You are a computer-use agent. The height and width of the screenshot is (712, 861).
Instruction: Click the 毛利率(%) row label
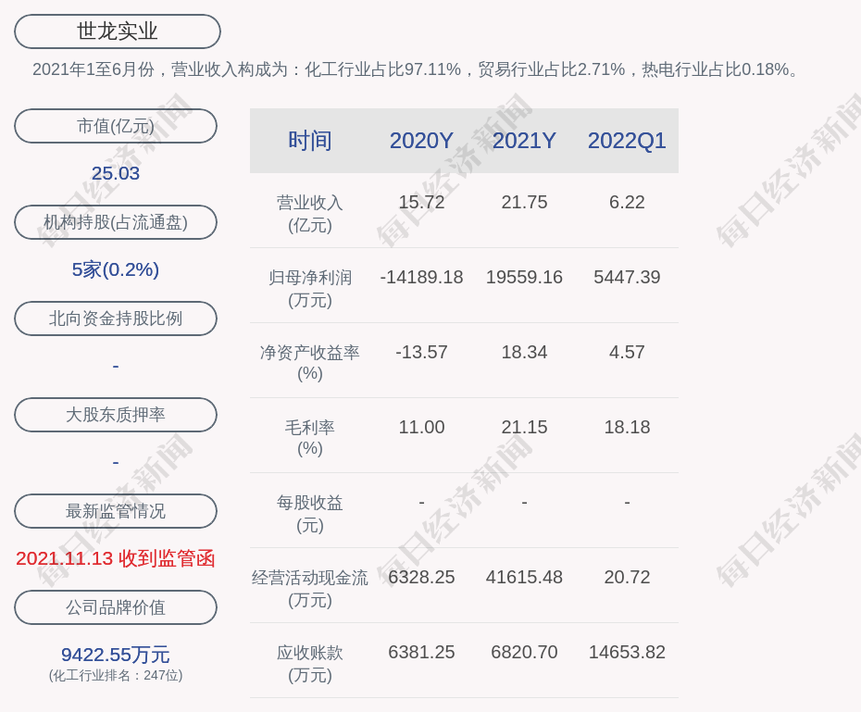(310, 438)
